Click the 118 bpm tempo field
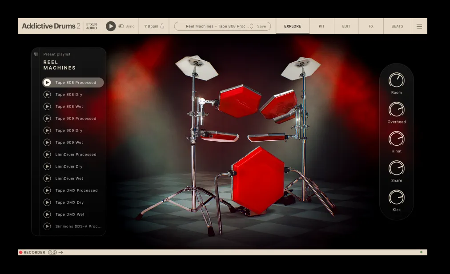The height and width of the screenshot is (274, 450). (x=151, y=26)
